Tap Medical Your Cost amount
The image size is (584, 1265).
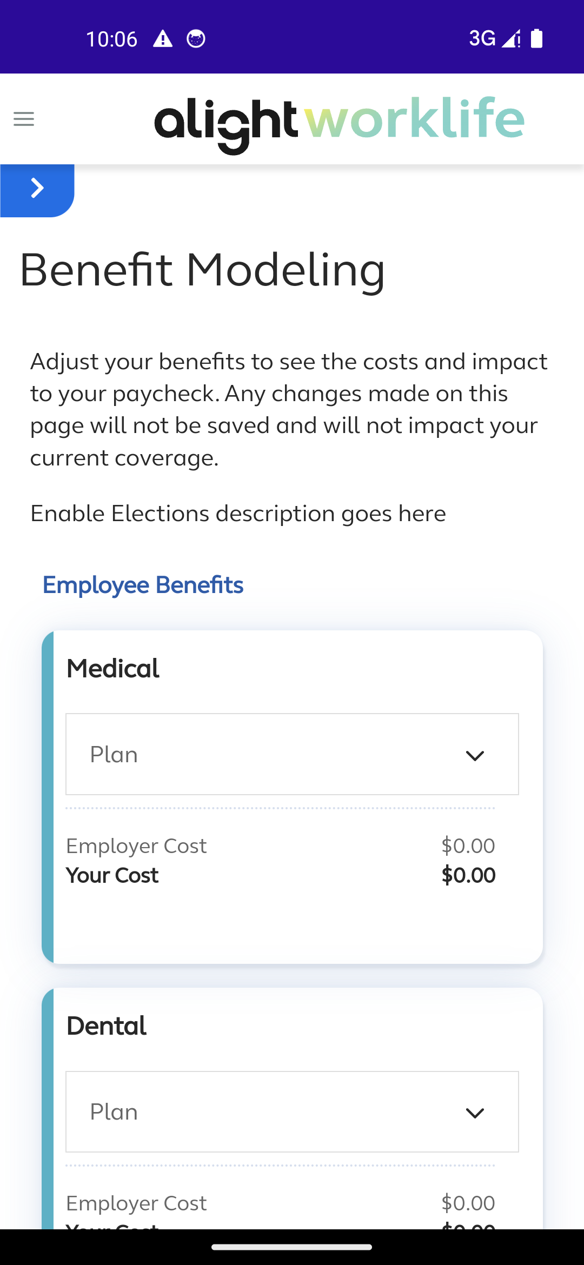pyautogui.click(x=468, y=875)
